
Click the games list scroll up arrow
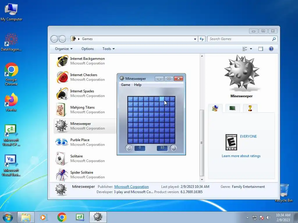(x=202, y=56)
